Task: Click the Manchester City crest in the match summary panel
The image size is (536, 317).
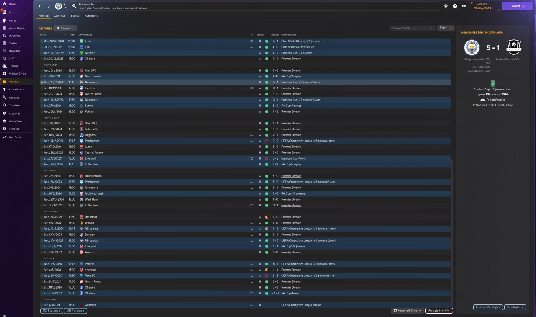Action: tap(472, 47)
